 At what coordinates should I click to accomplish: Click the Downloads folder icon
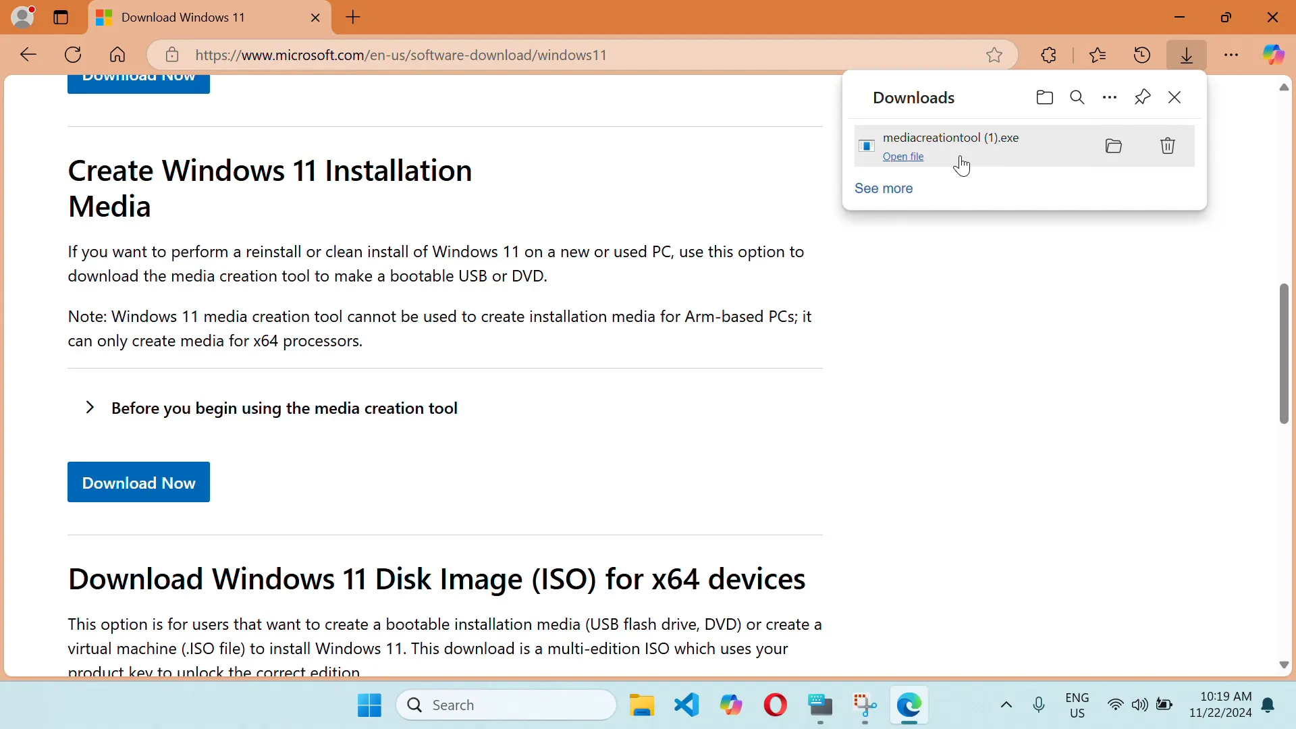coord(1044,97)
